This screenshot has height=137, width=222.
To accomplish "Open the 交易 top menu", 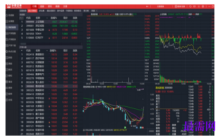I will click(x=65, y=6).
